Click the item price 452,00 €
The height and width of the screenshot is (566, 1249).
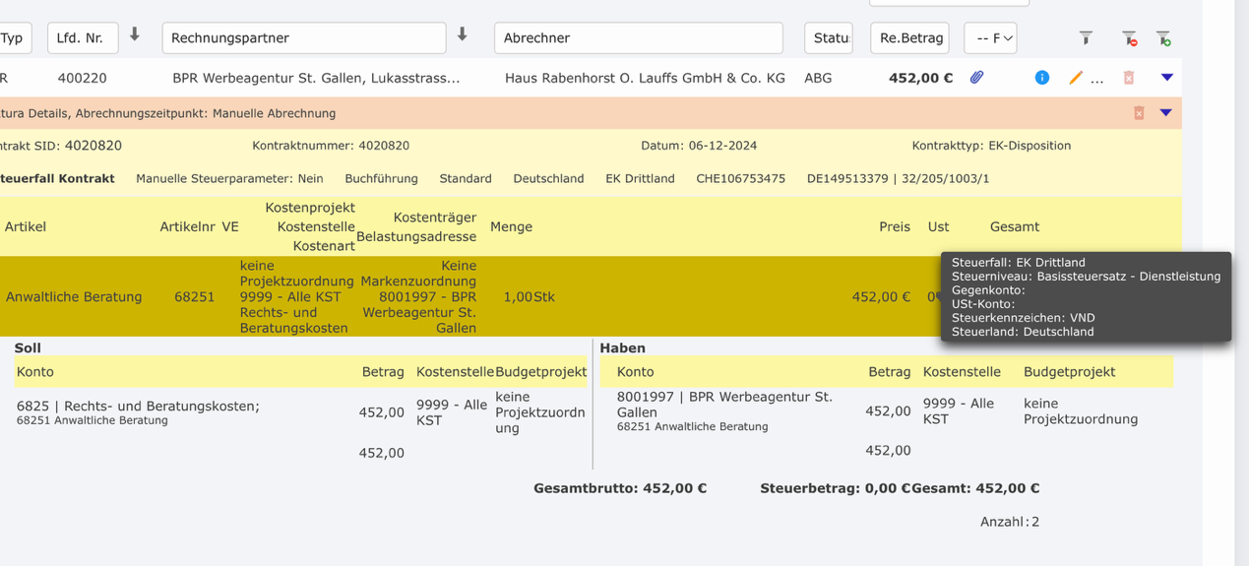click(881, 296)
